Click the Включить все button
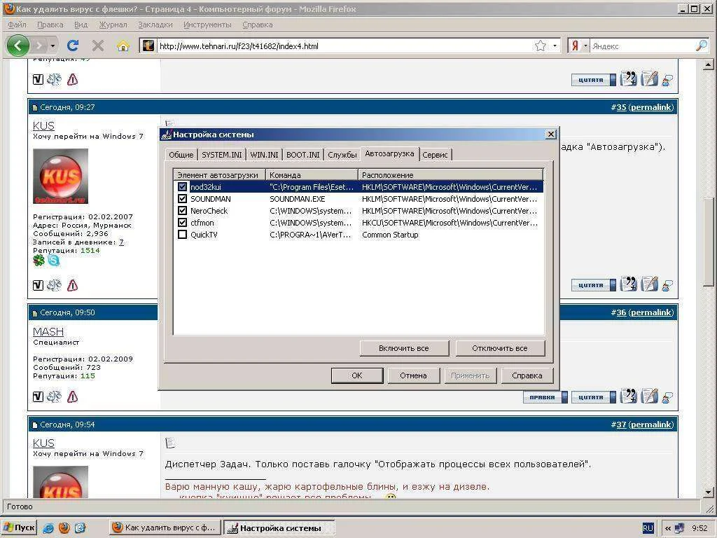 click(404, 348)
